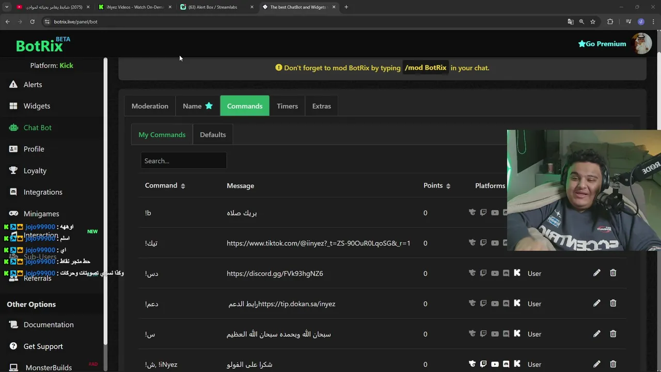This screenshot has width=661, height=372.
Task: Toggle Twitch platform for !iNyez command
Action: [483, 364]
